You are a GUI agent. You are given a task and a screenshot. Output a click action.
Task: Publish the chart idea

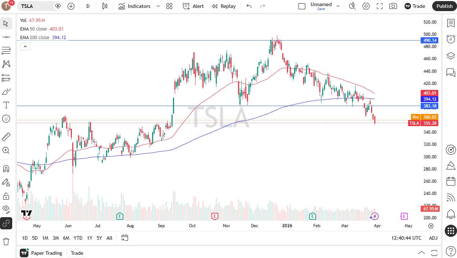coord(444,6)
